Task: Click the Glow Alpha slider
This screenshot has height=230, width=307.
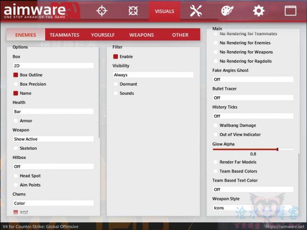Action: click(253, 149)
